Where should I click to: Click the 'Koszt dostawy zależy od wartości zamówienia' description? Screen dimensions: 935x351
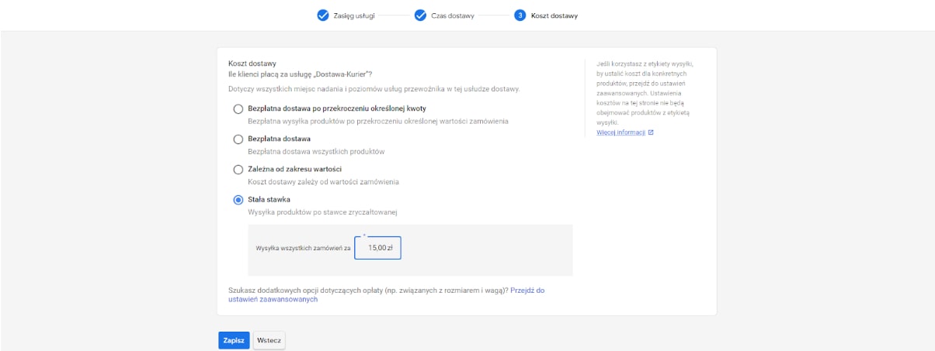pyautogui.click(x=323, y=182)
